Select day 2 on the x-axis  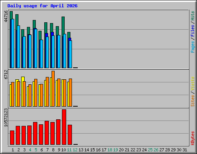[18, 150]
